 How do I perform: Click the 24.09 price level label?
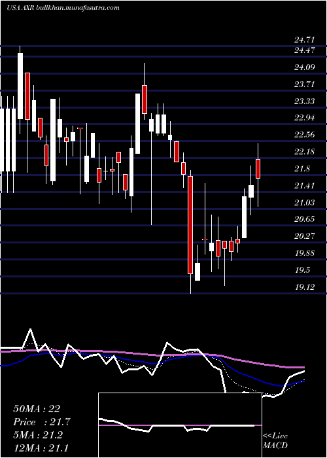(305, 67)
